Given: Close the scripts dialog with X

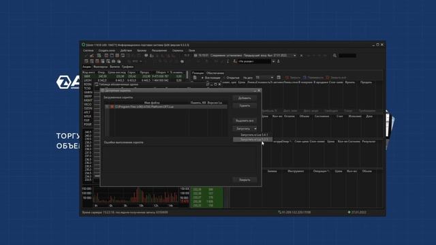Looking at the screenshot, I should pos(259,91).
